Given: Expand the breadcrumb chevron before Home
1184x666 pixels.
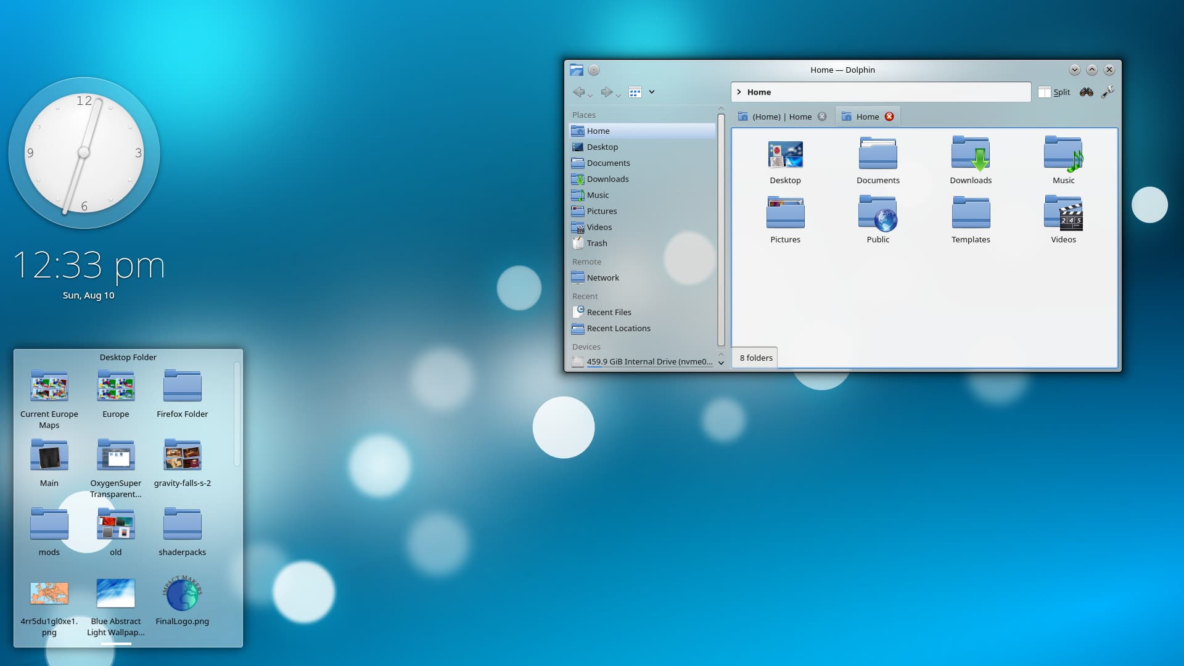Looking at the screenshot, I should coord(739,92).
